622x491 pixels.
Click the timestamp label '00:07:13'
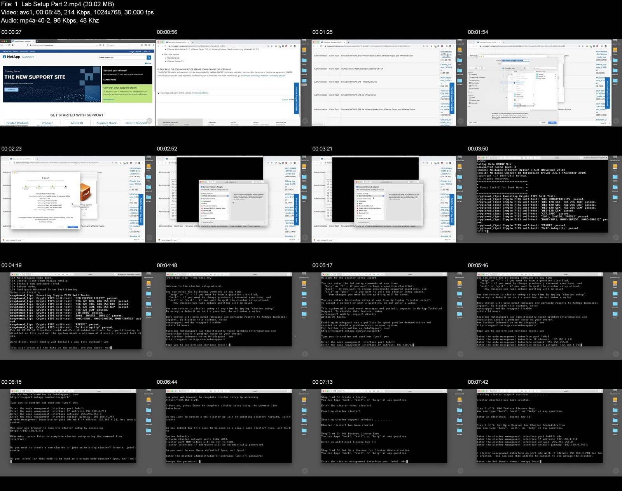click(x=323, y=382)
